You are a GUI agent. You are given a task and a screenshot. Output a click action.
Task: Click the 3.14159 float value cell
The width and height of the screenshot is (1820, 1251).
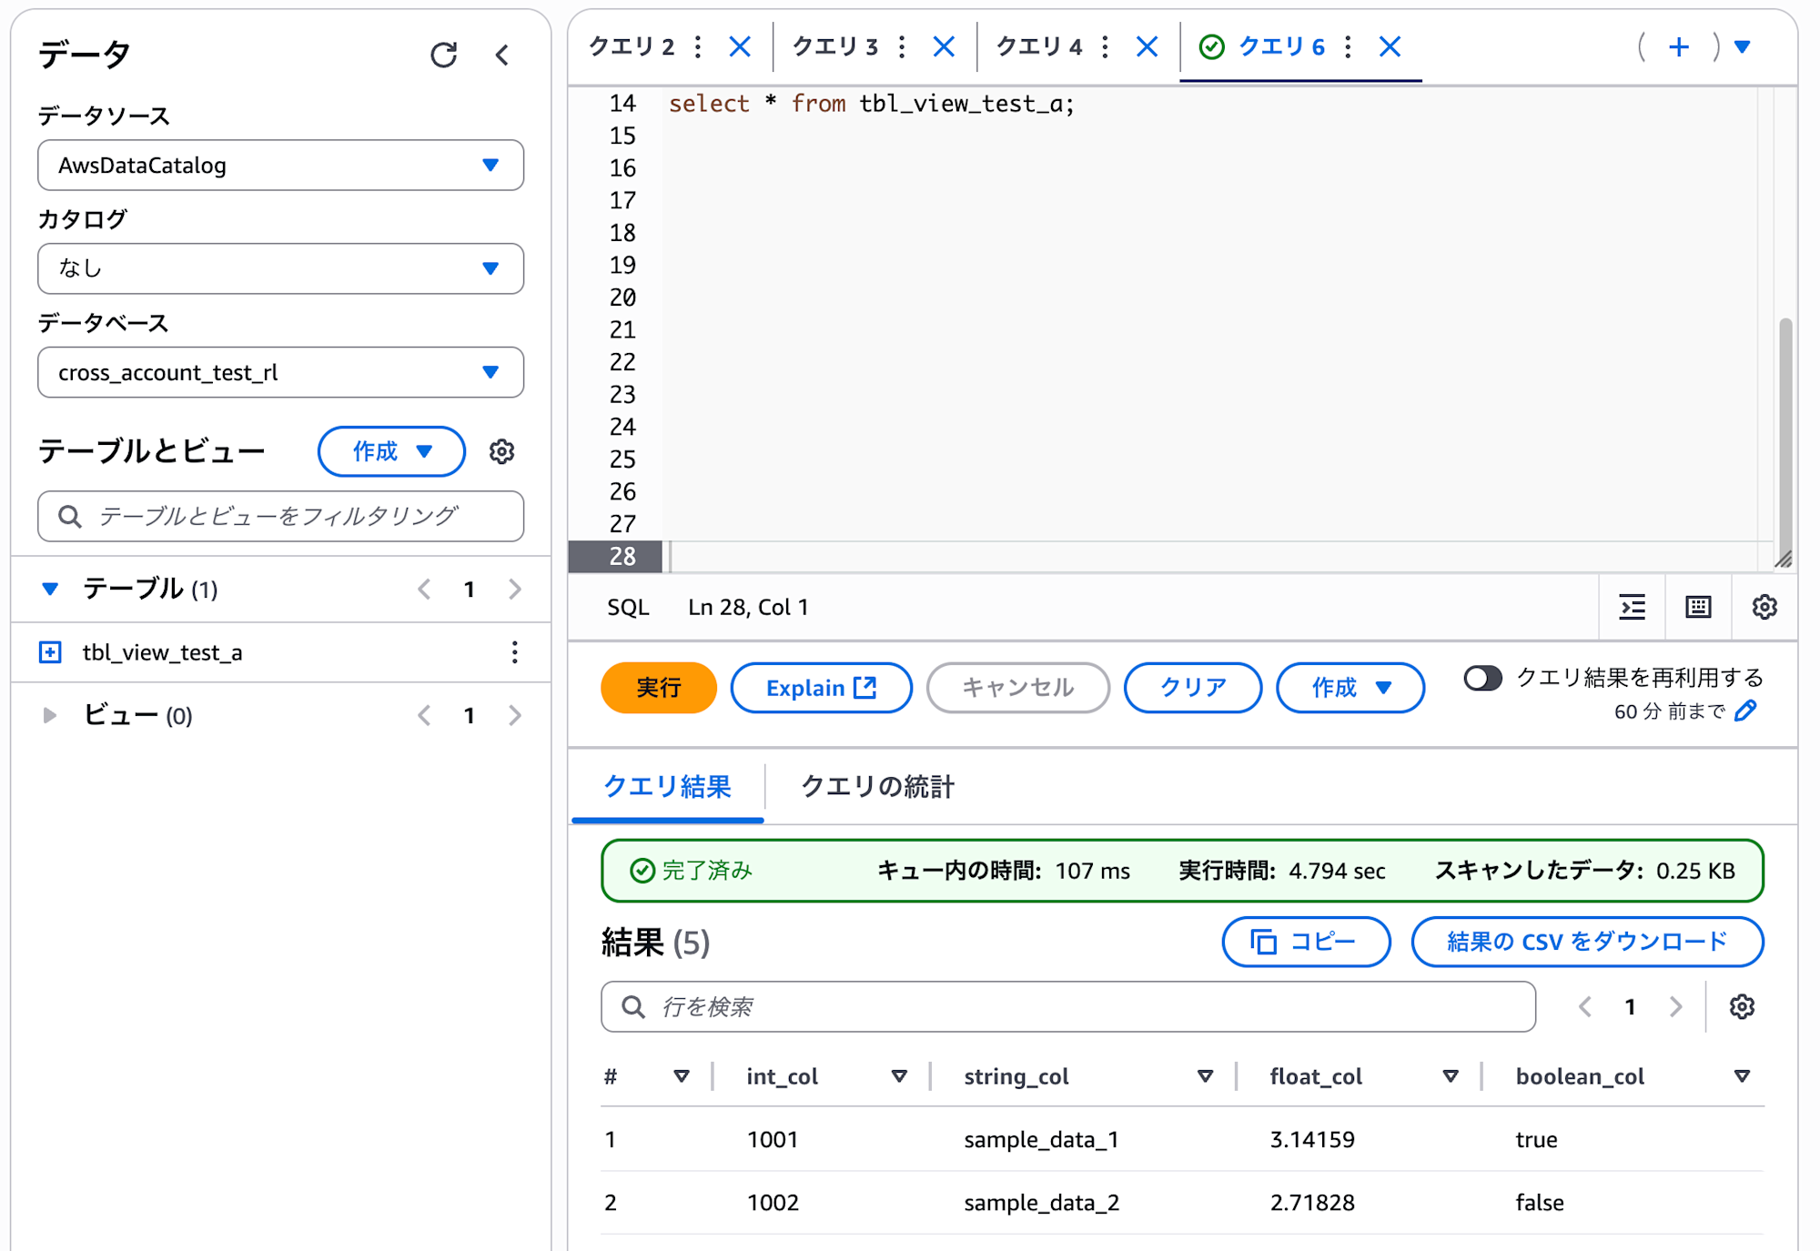[x=1312, y=1139]
